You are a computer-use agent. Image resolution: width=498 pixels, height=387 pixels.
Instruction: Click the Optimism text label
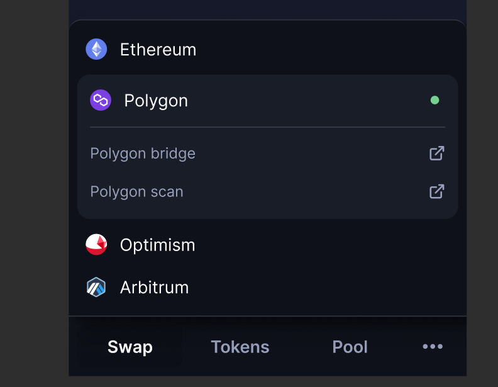point(157,245)
